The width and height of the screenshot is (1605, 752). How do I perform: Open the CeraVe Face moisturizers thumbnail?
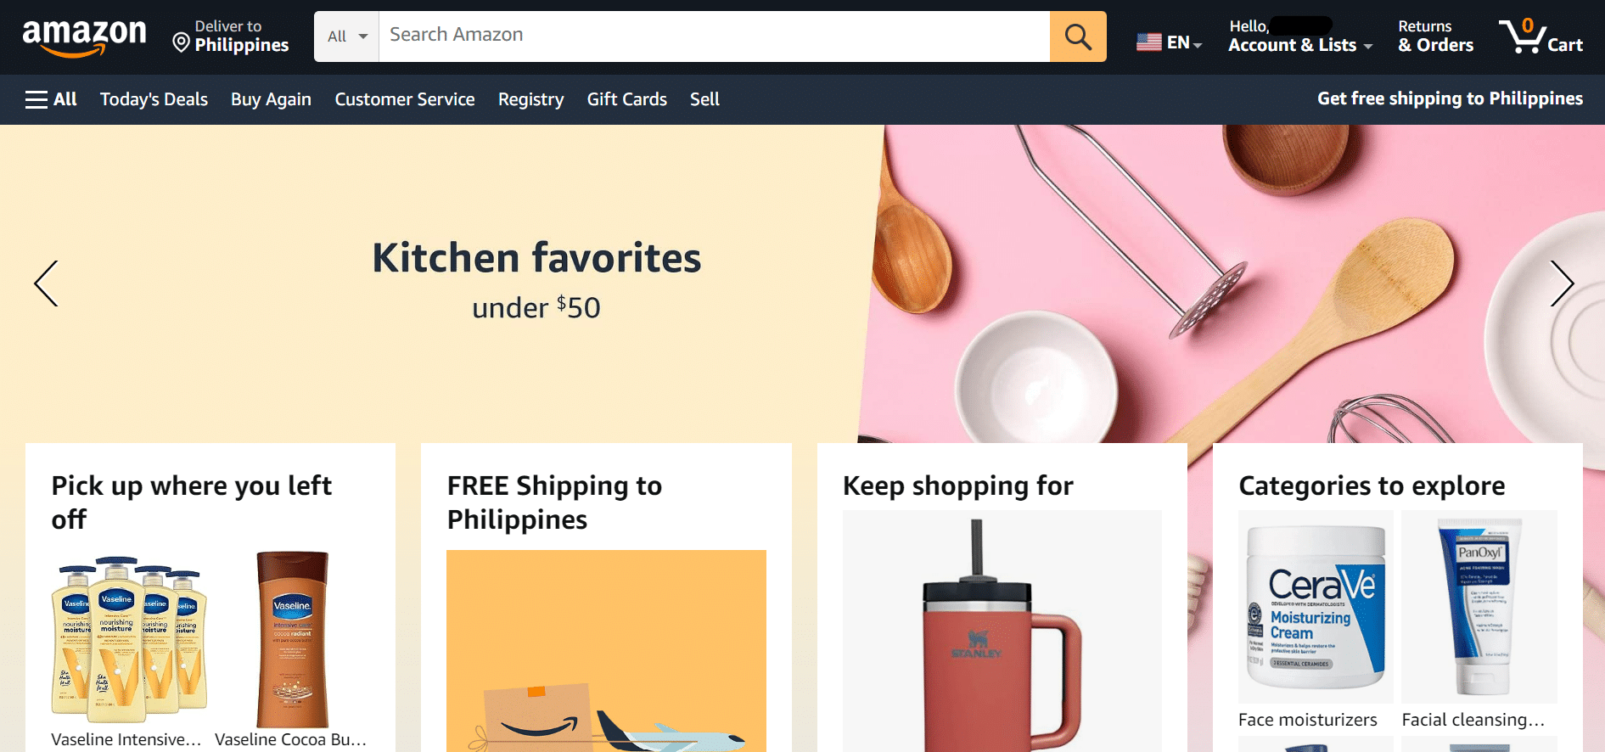pyautogui.click(x=1316, y=607)
